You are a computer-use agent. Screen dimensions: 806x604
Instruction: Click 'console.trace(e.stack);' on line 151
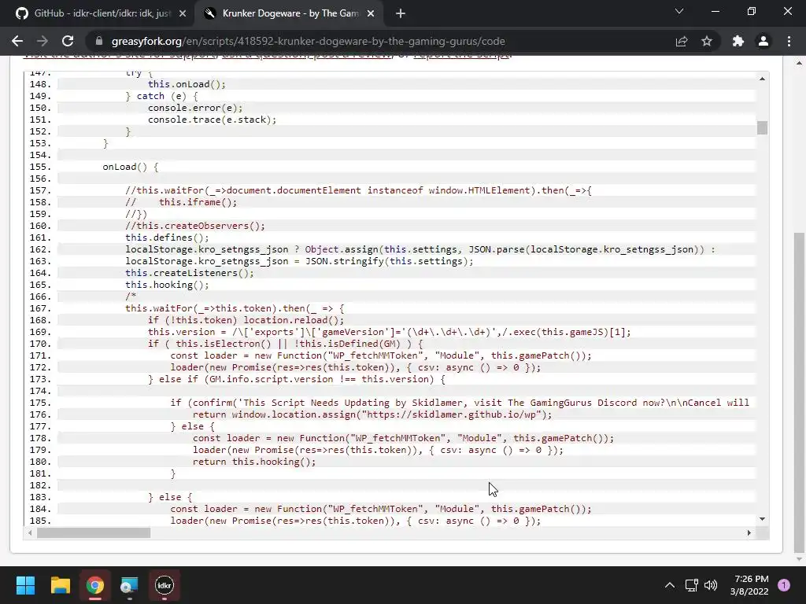tap(213, 120)
